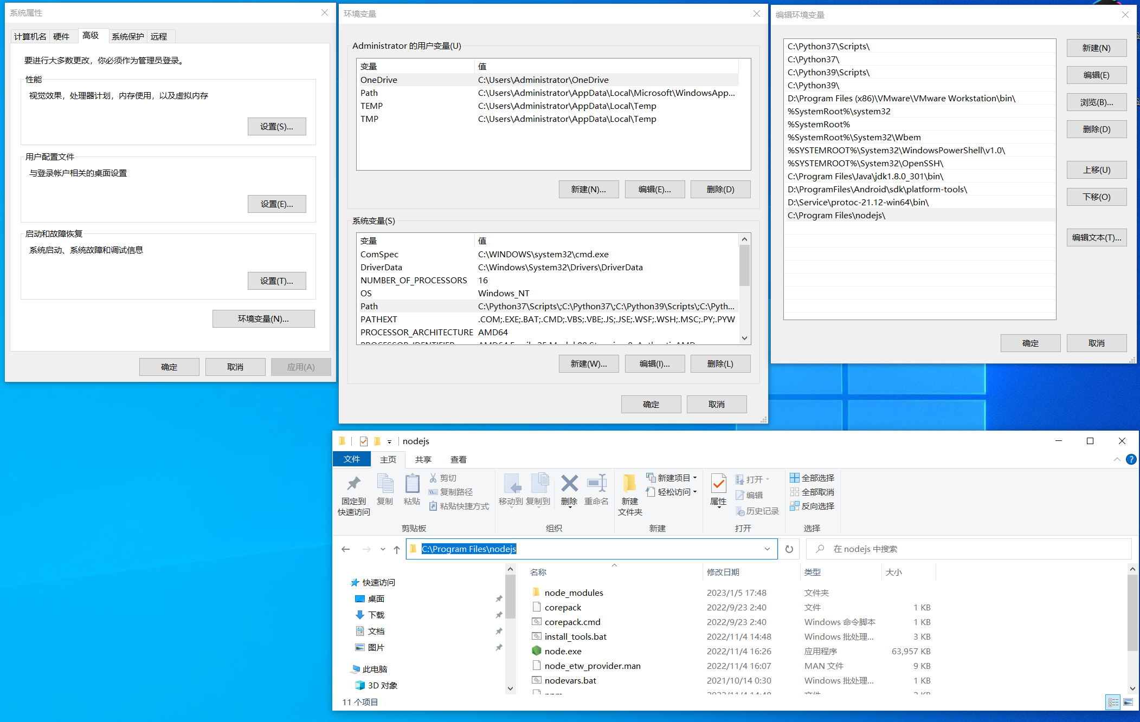Screen dimensions: 1140x722
Task: Click the file list vertical scrollbar
Action: click(x=1132, y=613)
